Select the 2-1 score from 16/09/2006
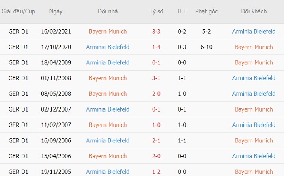This screenshot has height=176, width=284. click(x=156, y=140)
